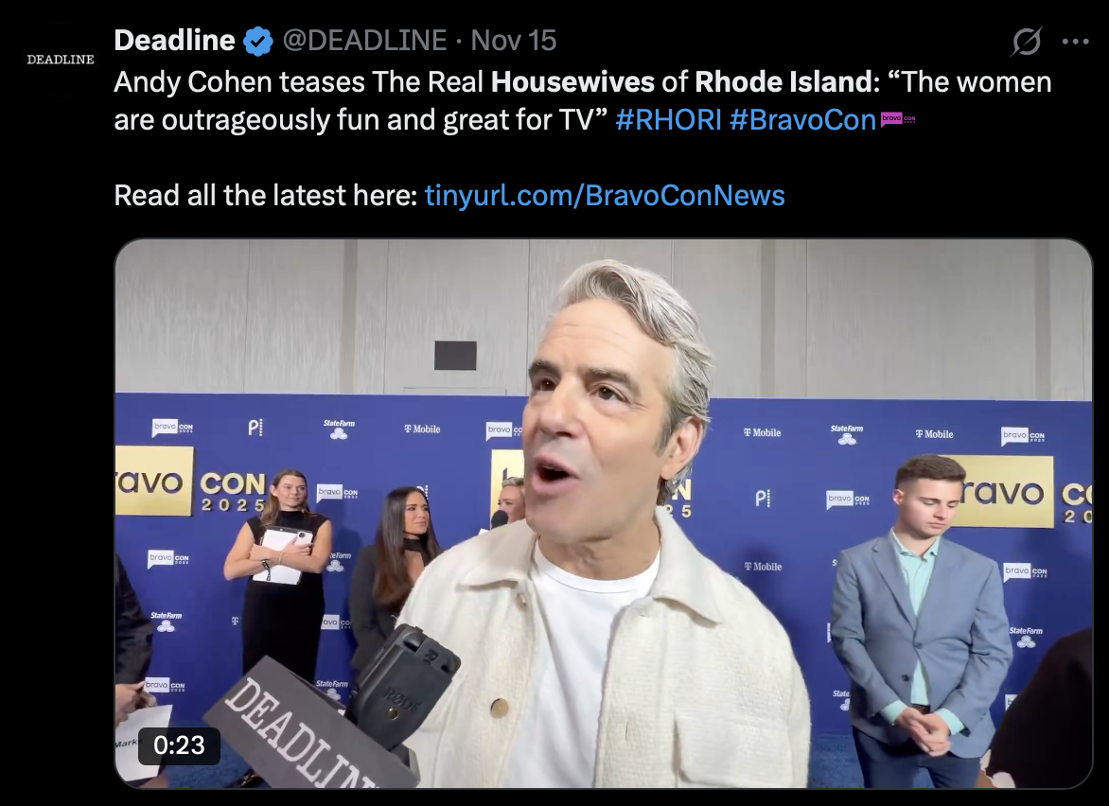The height and width of the screenshot is (806, 1109).
Task: Click the tweet text about Andy Cohen
Action: pos(583,100)
